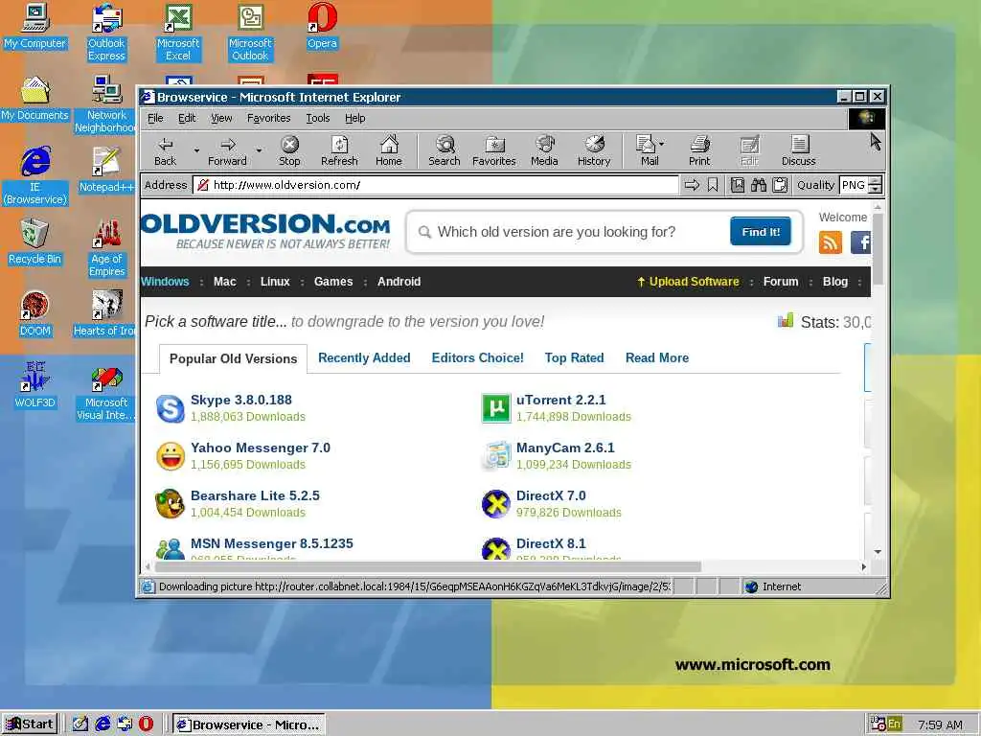This screenshot has height=736, width=981.
Task: Click the Go arrow beside address bar
Action: click(x=692, y=185)
